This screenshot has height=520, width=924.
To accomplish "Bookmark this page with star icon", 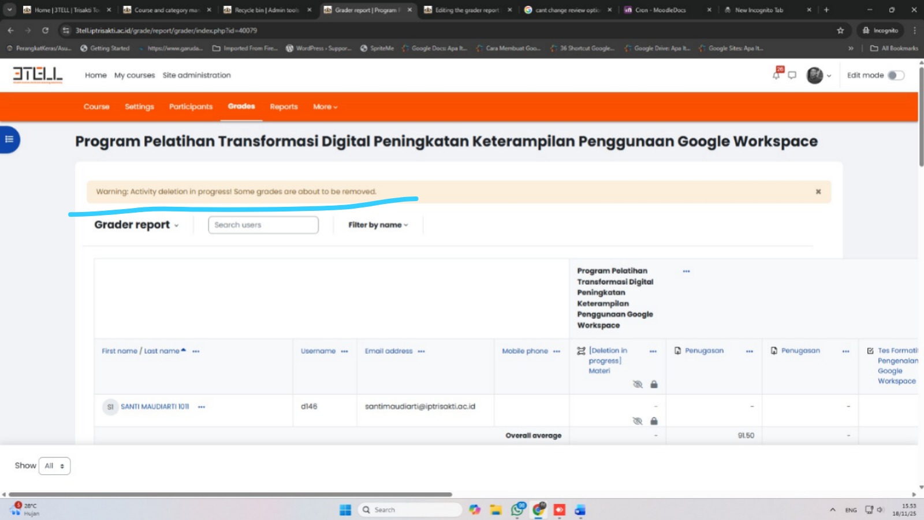I will pos(840,31).
